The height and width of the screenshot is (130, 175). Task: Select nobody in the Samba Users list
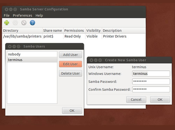[x=32, y=54]
